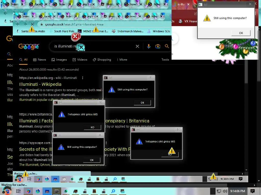The image size is (261, 195).
Task: Click the stop-loading X beside google.co.ck address
Action: pyautogui.click(x=32, y=24)
